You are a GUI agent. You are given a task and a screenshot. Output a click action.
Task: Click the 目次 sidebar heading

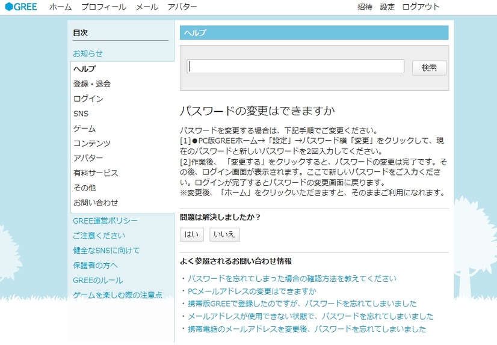(x=80, y=32)
